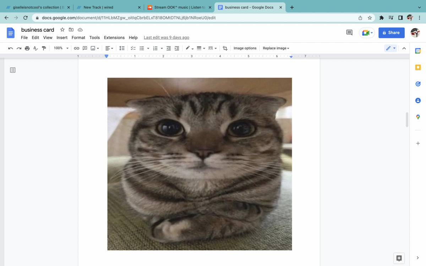Open the Insert menu
This screenshot has height=266, width=426.
[62, 38]
